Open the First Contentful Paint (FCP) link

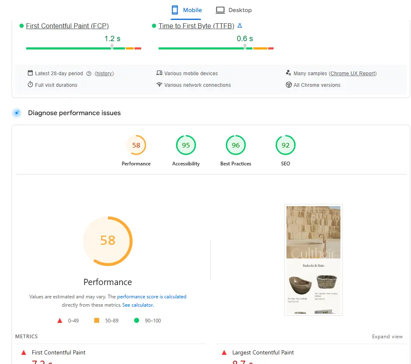67,26
